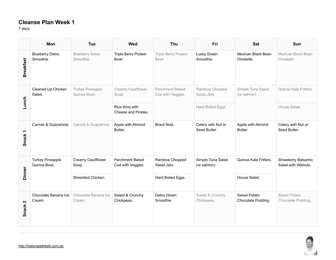Open the naturopathkelli.com.au link
The height and width of the screenshot is (260, 336).
tap(41, 246)
